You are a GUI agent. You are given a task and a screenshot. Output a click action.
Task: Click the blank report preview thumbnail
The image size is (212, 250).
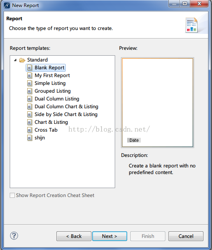(x=158, y=102)
